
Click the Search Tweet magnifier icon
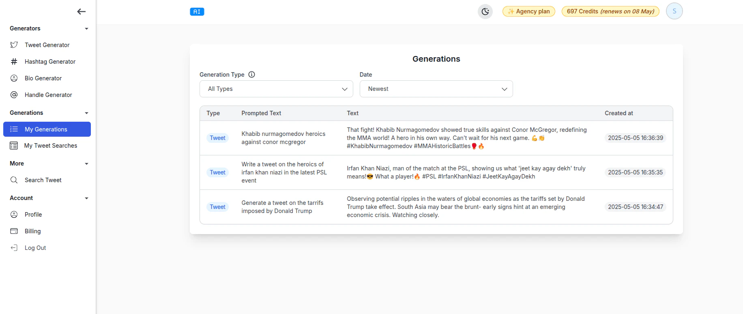point(14,180)
